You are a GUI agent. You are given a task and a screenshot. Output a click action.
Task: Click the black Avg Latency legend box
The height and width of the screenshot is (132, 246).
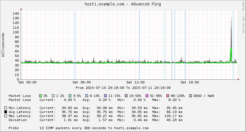click(x=6, y=112)
